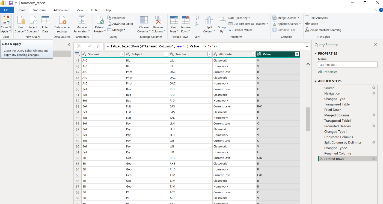Viewport: 383px width, 204px height.
Task: Open the table corner menu icon
Action: [x=78, y=54]
